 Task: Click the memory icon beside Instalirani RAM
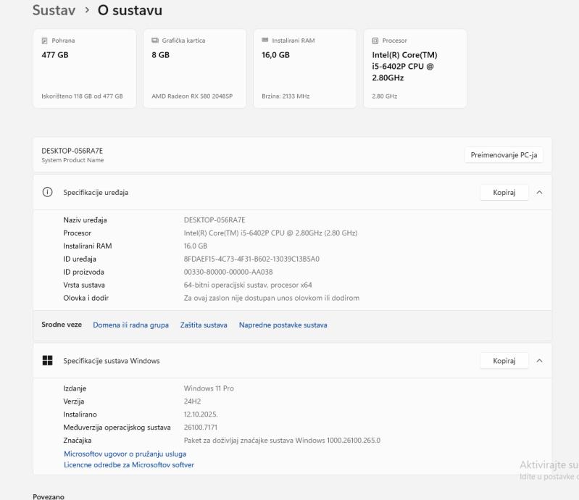tap(265, 41)
